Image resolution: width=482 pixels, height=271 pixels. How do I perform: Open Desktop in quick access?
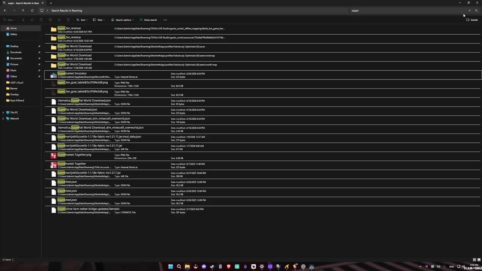point(21,46)
